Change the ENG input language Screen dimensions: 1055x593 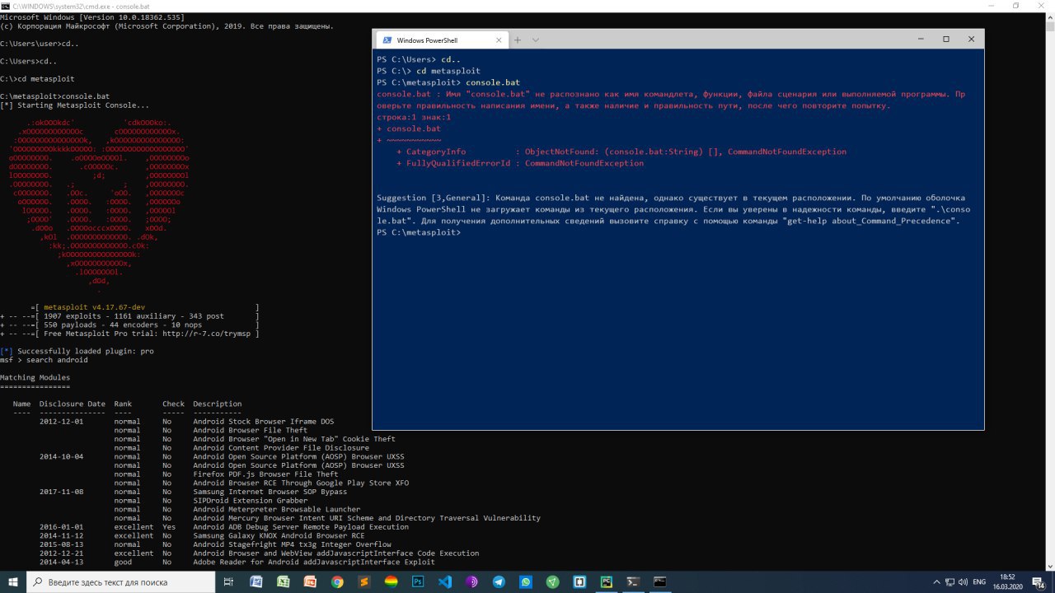pos(979,581)
